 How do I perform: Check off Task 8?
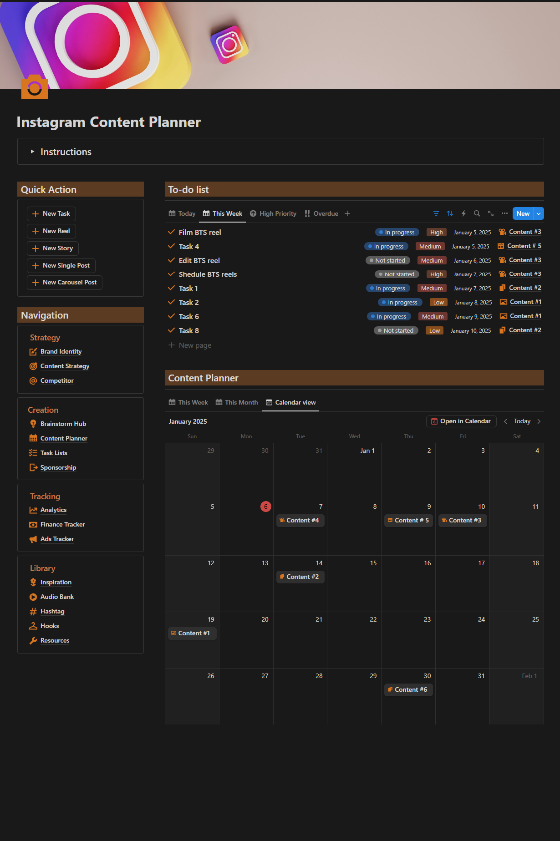tap(172, 330)
